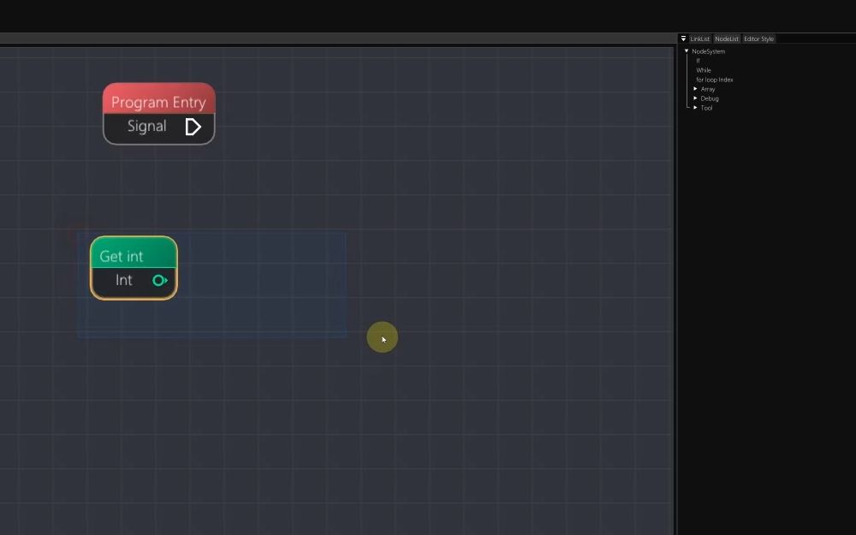856x535 pixels.
Task: Collapse the NodeSystem tree root
Action: point(687,51)
